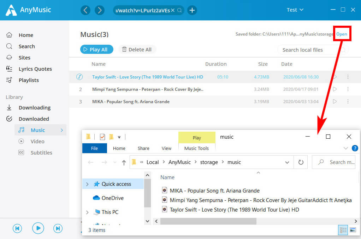Open the Music Tools ribbon tab
The height and width of the screenshot is (239, 361).
196,149
